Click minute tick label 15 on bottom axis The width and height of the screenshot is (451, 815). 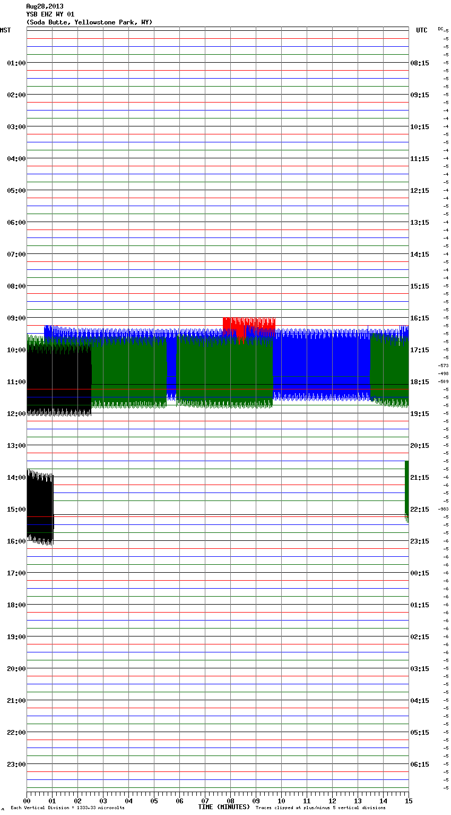[409, 801]
